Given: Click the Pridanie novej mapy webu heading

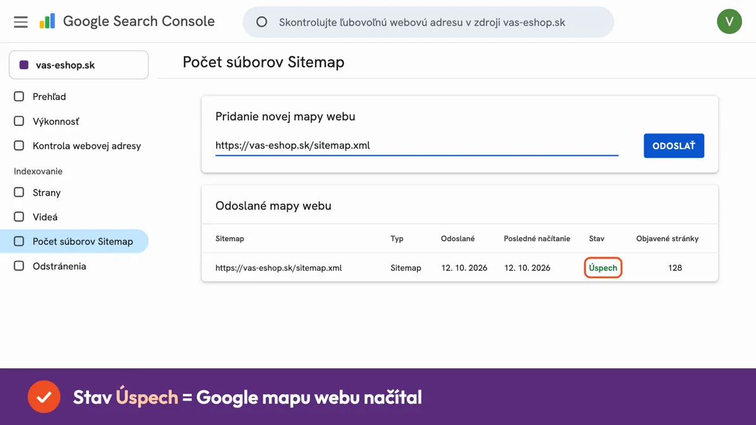Looking at the screenshot, I should click(285, 116).
